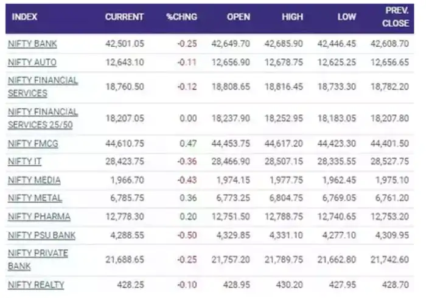Click the OPEN column header
Screen dimensions: 426x298
point(239,17)
